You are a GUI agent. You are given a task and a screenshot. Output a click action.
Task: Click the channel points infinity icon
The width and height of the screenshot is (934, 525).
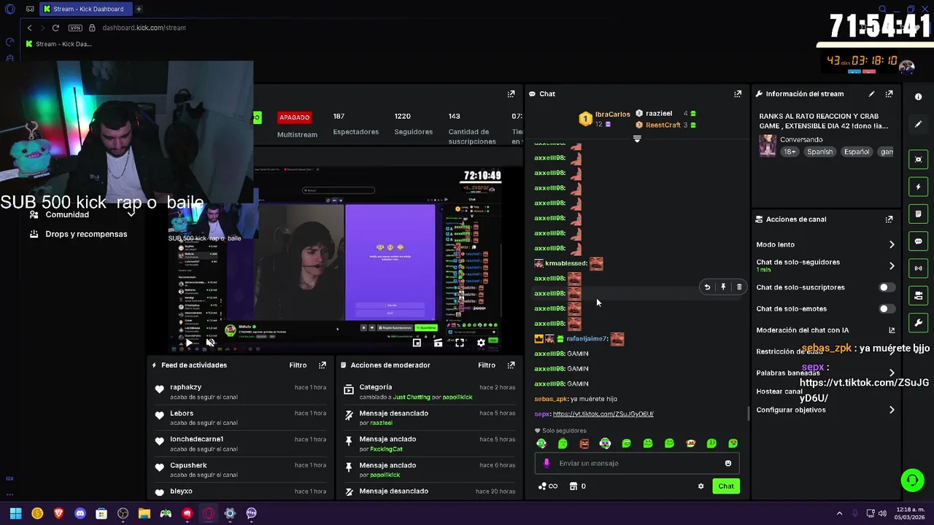tap(548, 486)
